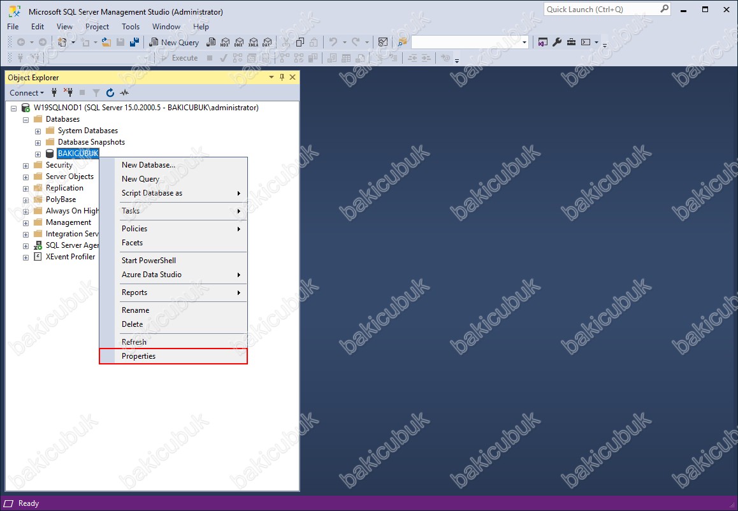Open the Tasks submenu
This screenshot has height=511, width=738.
(x=173, y=211)
